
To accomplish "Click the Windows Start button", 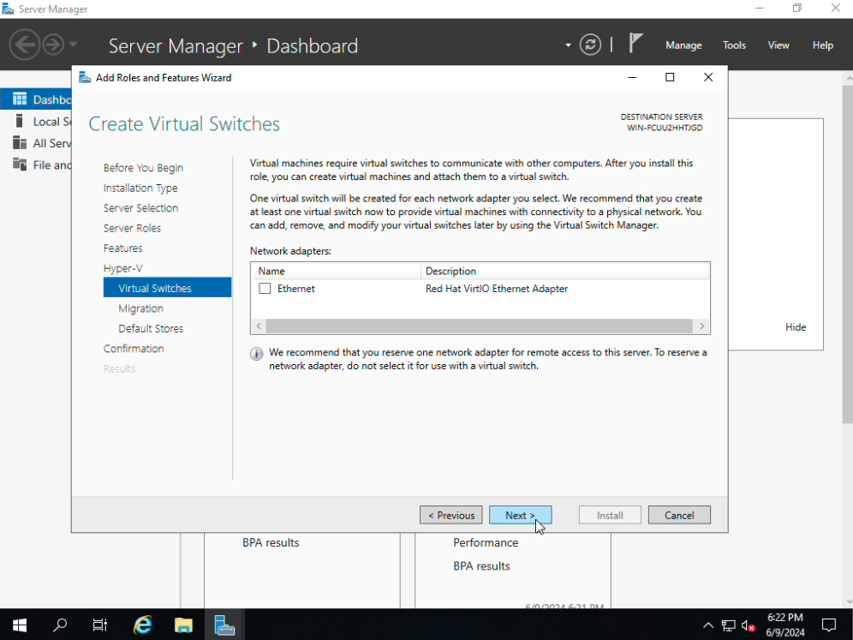I will [19, 625].
